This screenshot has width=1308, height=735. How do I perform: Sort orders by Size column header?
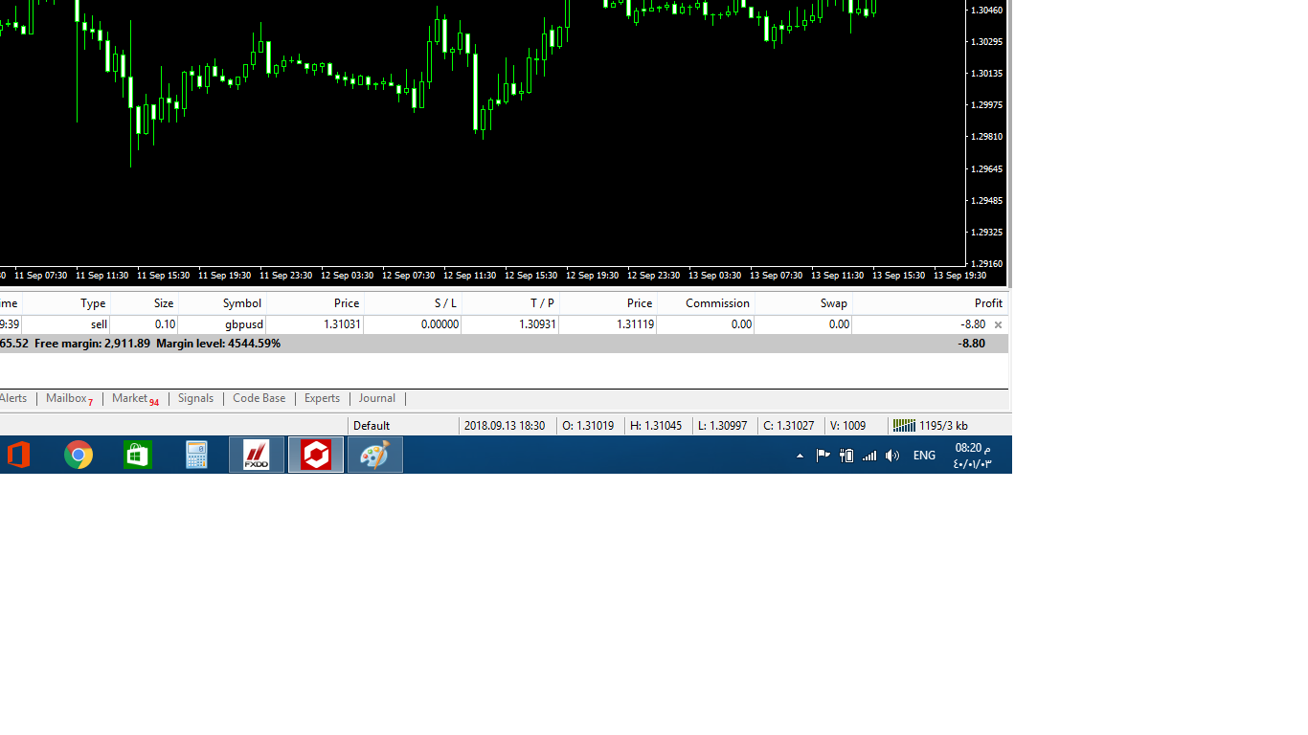point(164,303)
